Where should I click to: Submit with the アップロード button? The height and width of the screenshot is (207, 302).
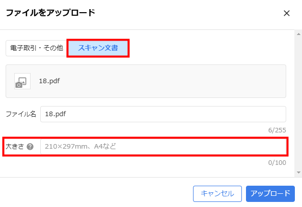pyautogui.click(x=270, y=194)
